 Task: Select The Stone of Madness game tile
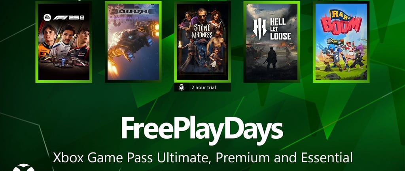(202, 42)
